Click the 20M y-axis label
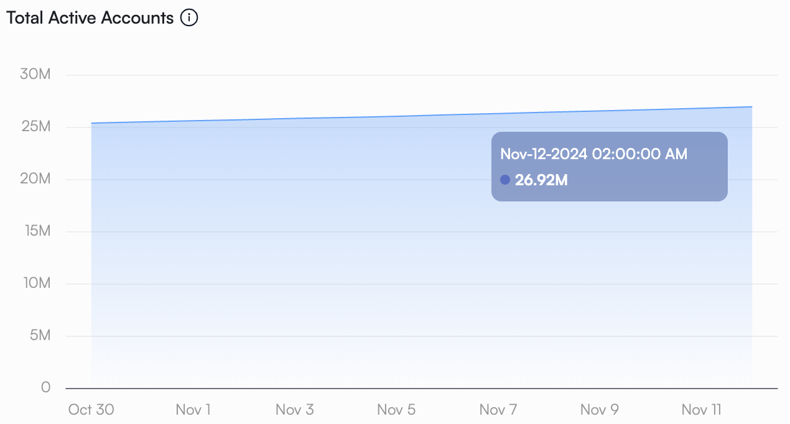790x424 pixels. click(35, 179)
